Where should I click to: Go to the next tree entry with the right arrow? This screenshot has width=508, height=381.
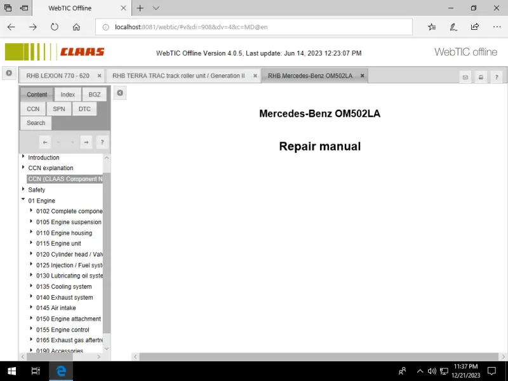86,142
